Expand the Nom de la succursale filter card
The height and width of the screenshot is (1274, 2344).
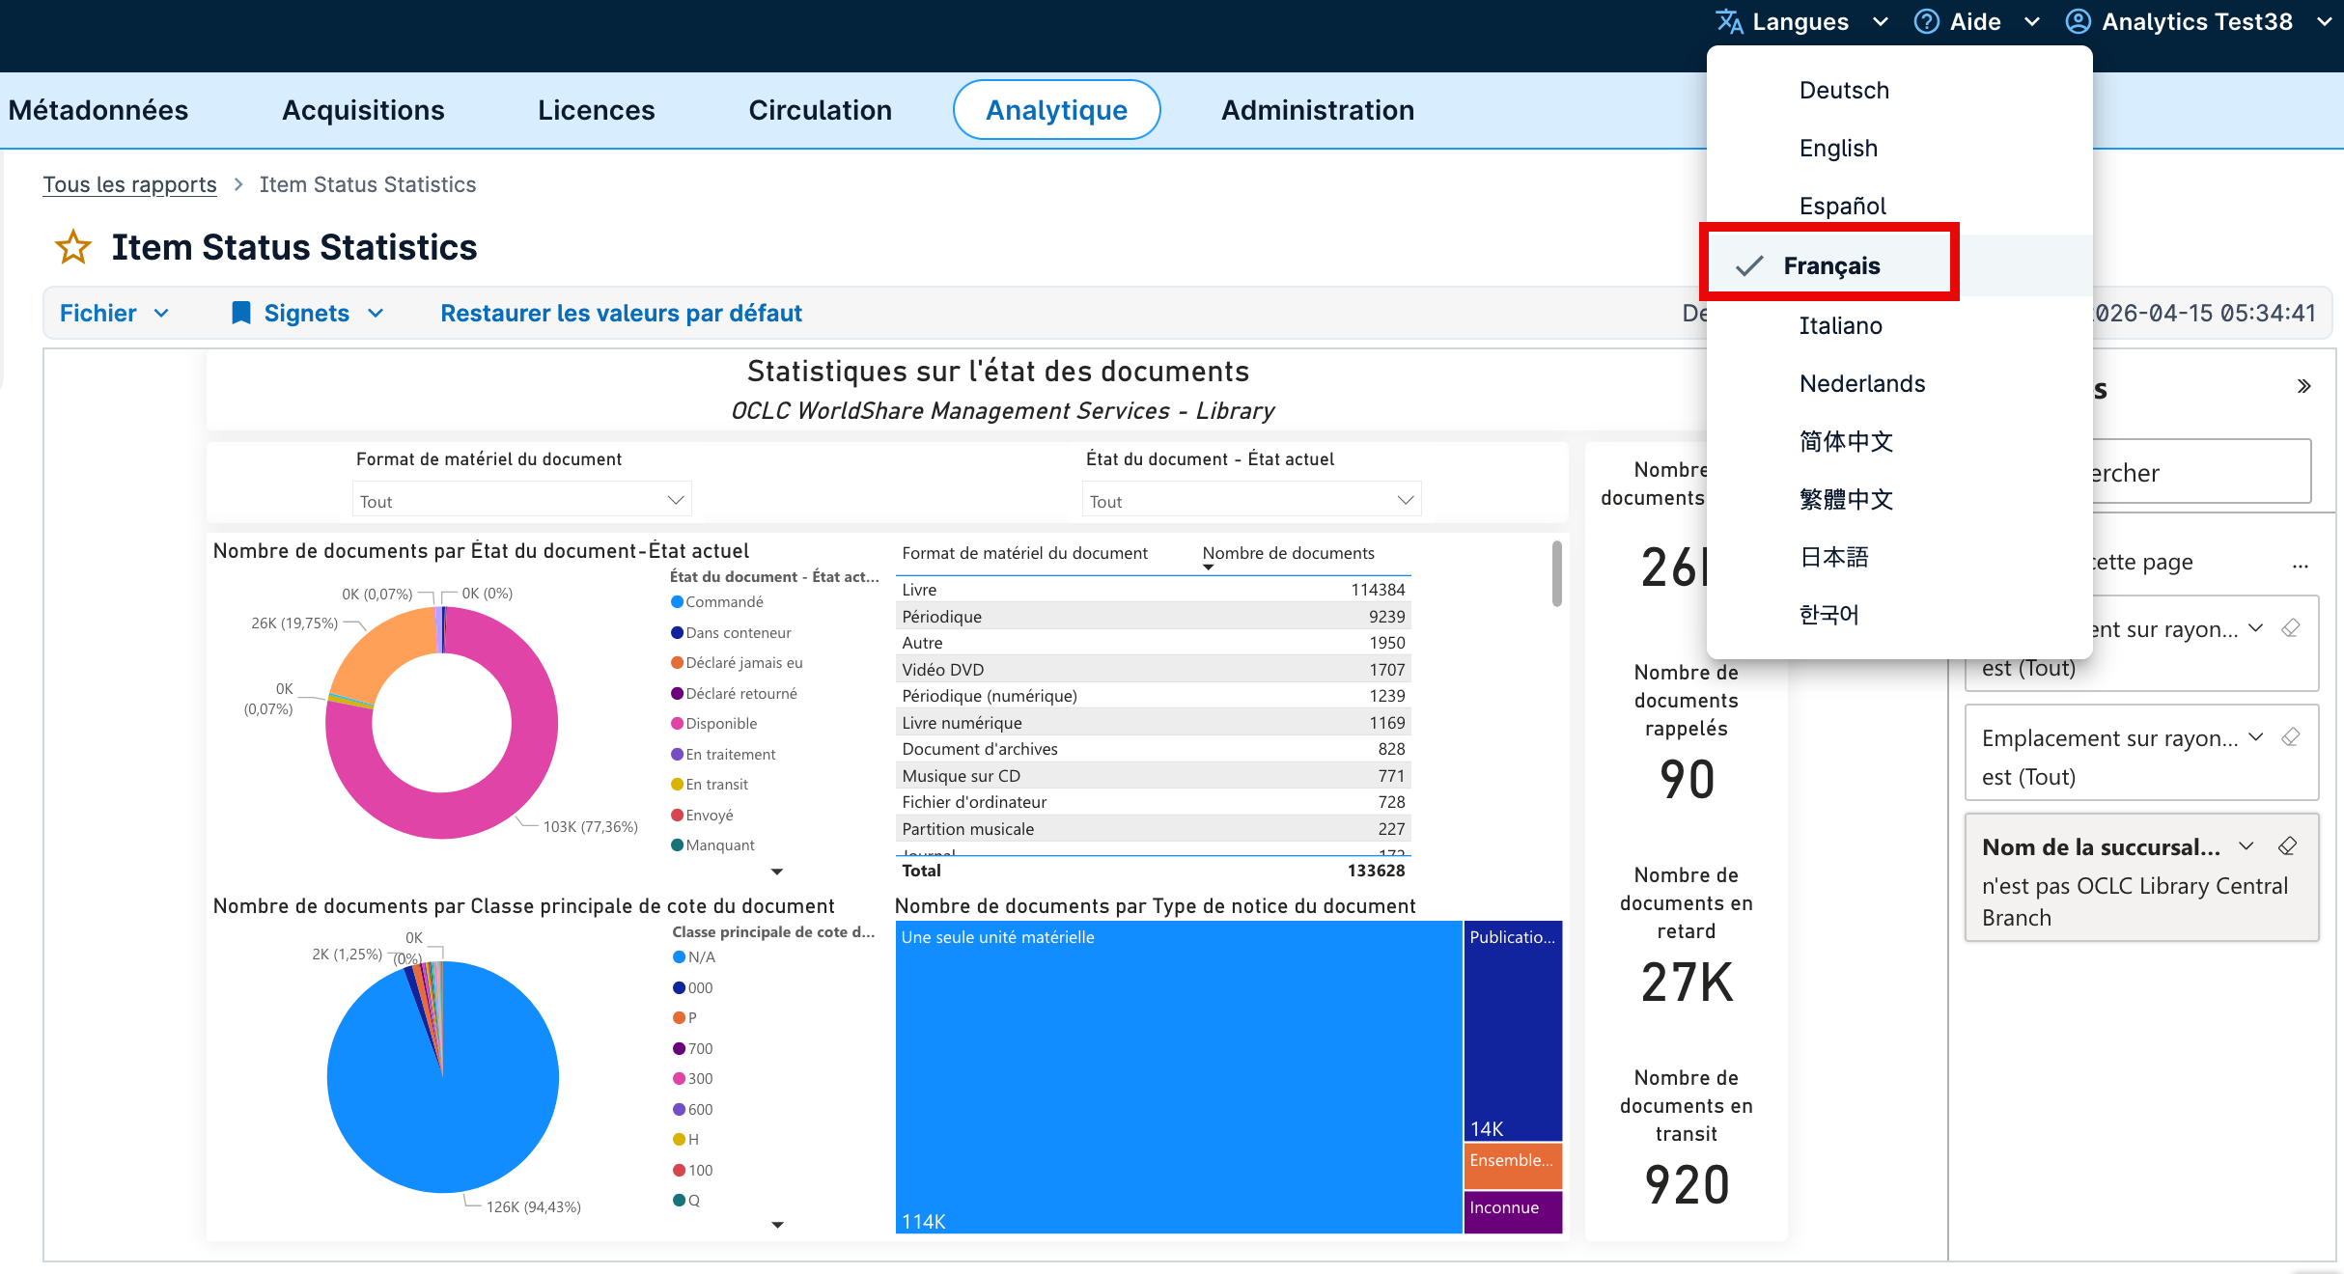[2246, 846]
